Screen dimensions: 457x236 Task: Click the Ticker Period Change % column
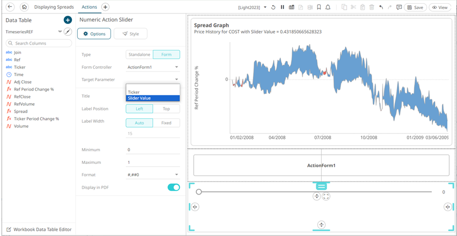coord(36,119)
